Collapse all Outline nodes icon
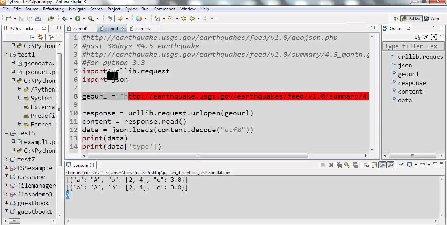 [x=426, y=37]
